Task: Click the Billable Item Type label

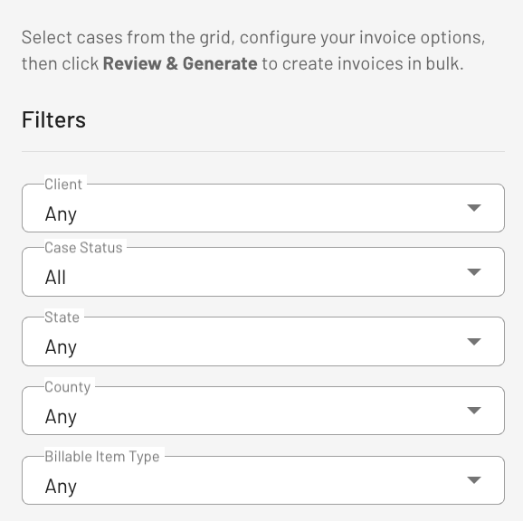Action: [102, 457]
